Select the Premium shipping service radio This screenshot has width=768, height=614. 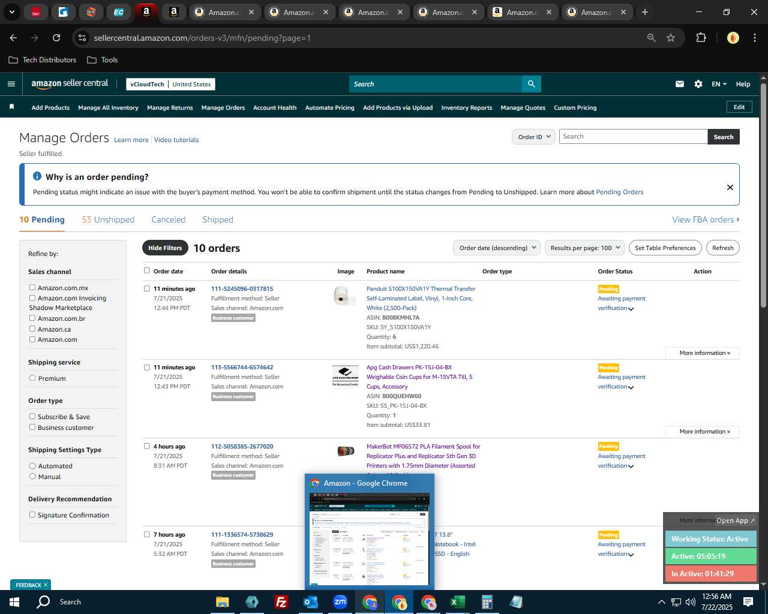pyautogui.click(x=32, y=378)
